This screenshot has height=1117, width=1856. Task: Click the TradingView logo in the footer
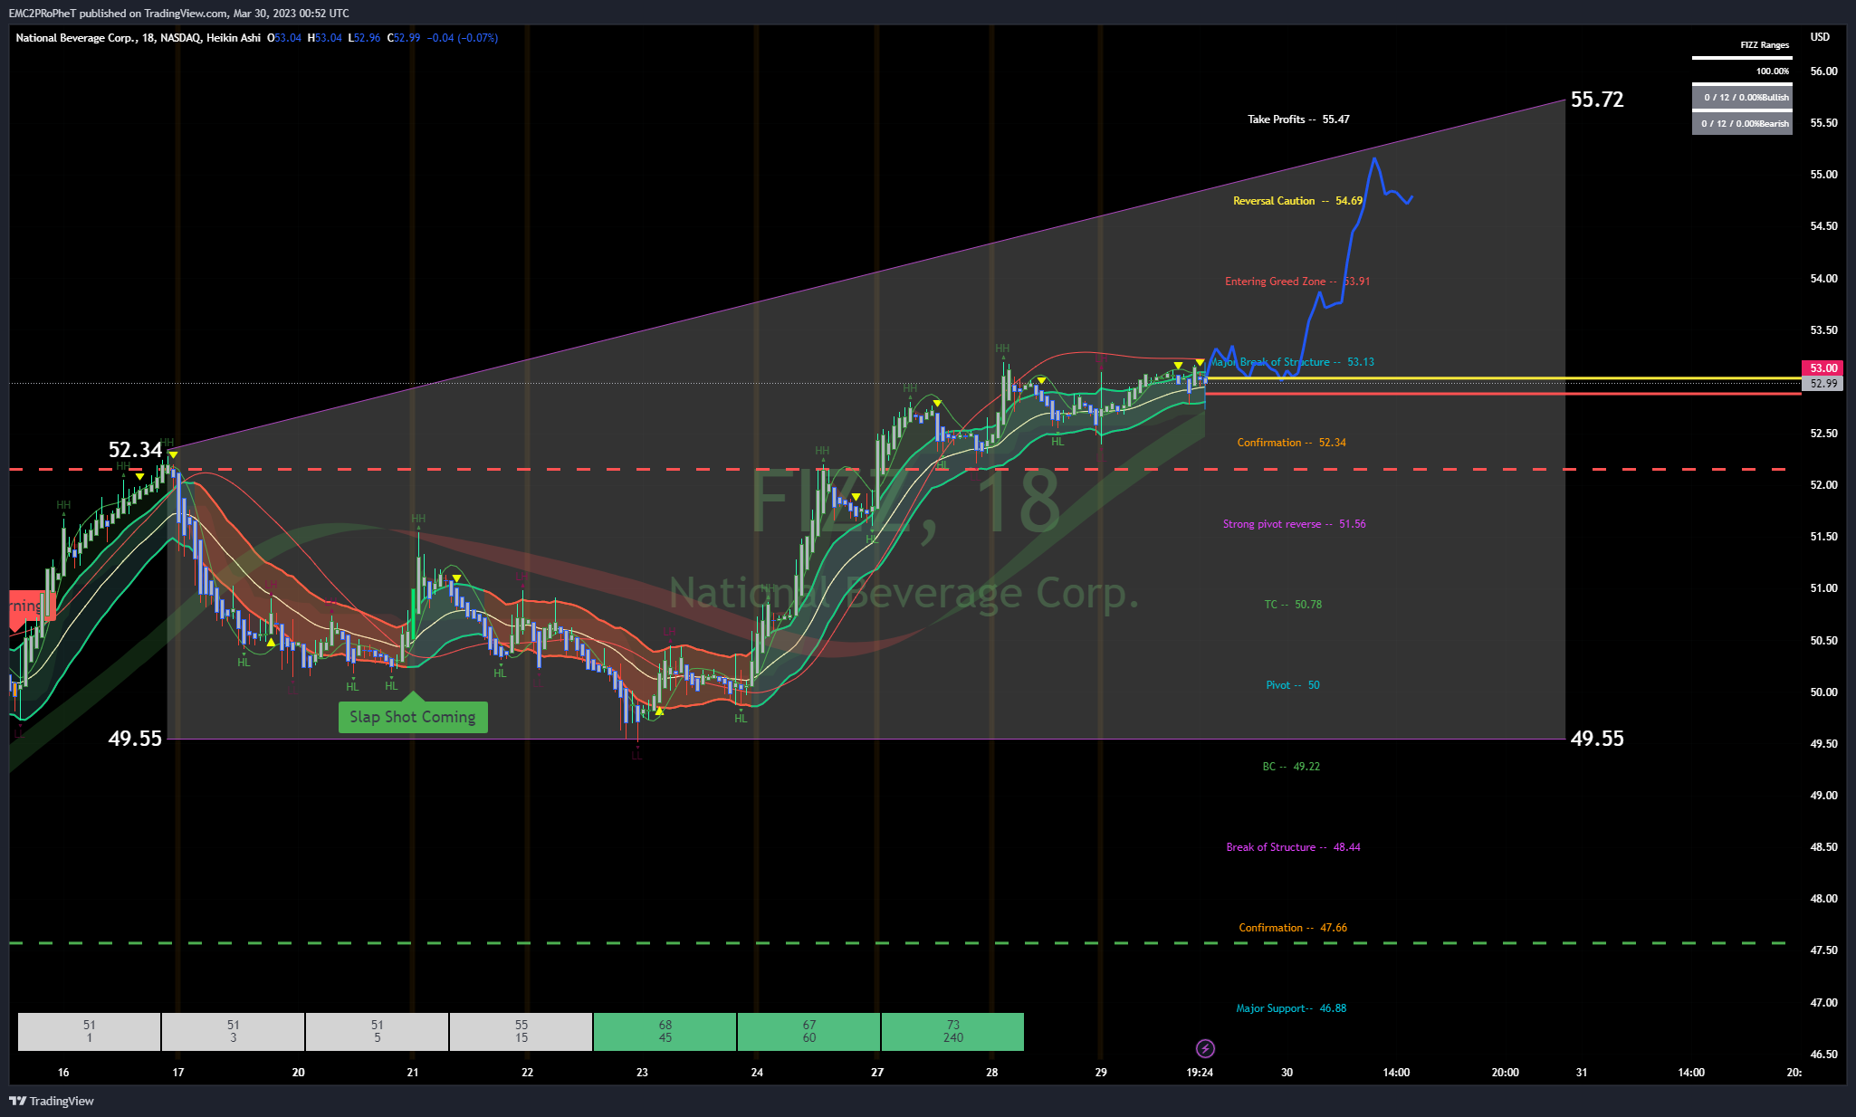52,1101
